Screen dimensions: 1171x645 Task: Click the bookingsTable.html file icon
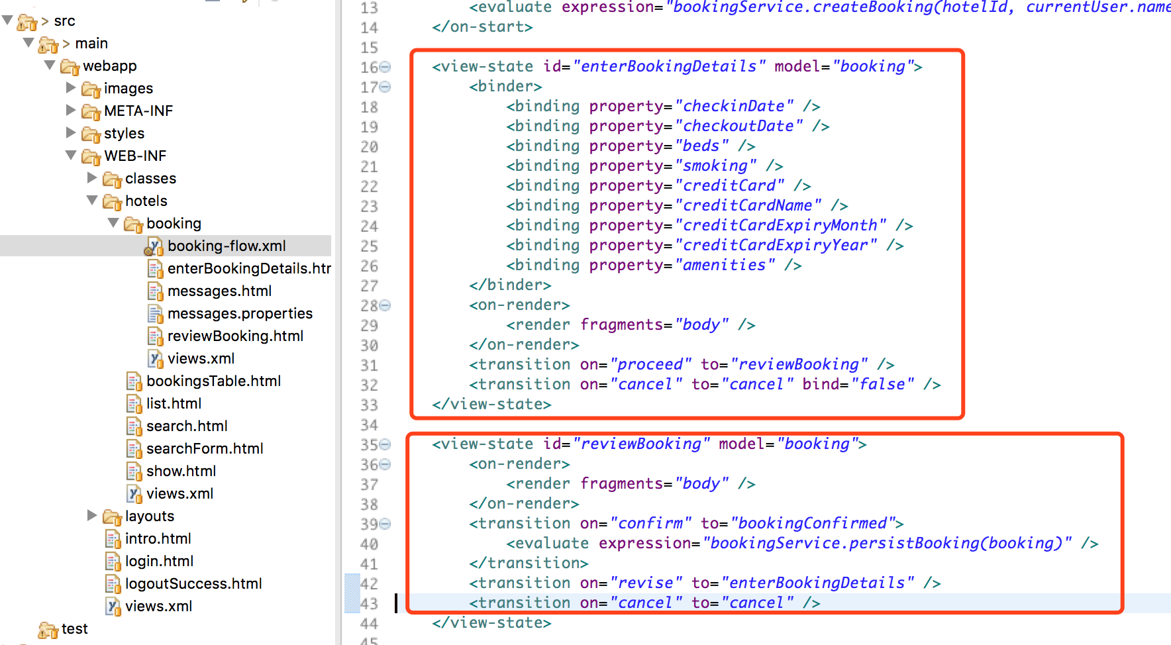point(134,381)
